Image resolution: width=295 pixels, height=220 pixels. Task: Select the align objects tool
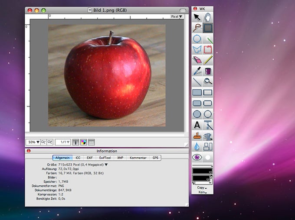[x=208, y=146]
